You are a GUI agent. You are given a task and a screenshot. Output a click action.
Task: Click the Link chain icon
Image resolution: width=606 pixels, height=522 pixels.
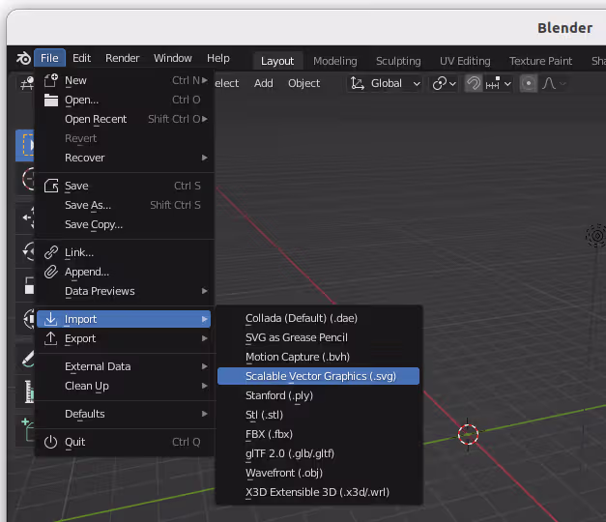(x=51, y=252)
